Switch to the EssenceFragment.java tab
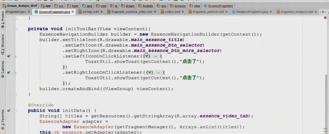329x134 pixels. coord(54,12)
